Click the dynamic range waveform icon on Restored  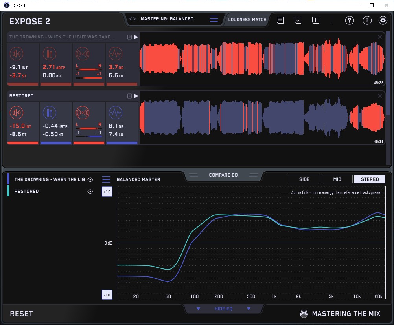coord(115,113)
